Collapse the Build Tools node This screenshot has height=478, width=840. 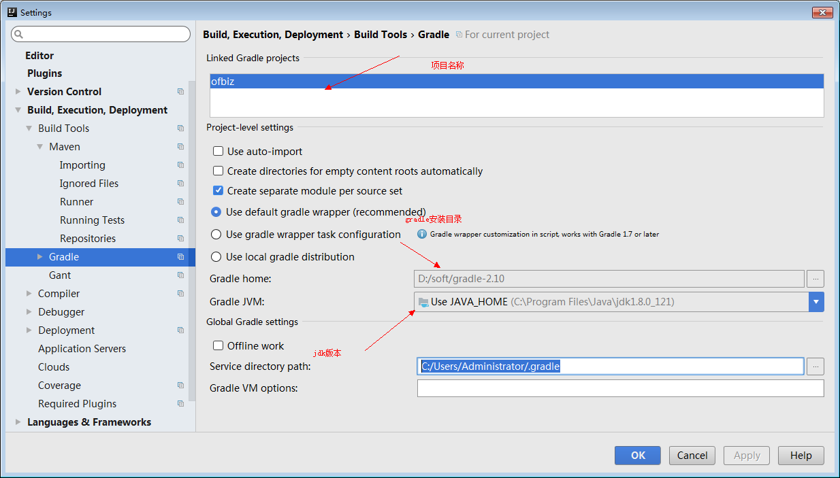(x=29, y=129)
